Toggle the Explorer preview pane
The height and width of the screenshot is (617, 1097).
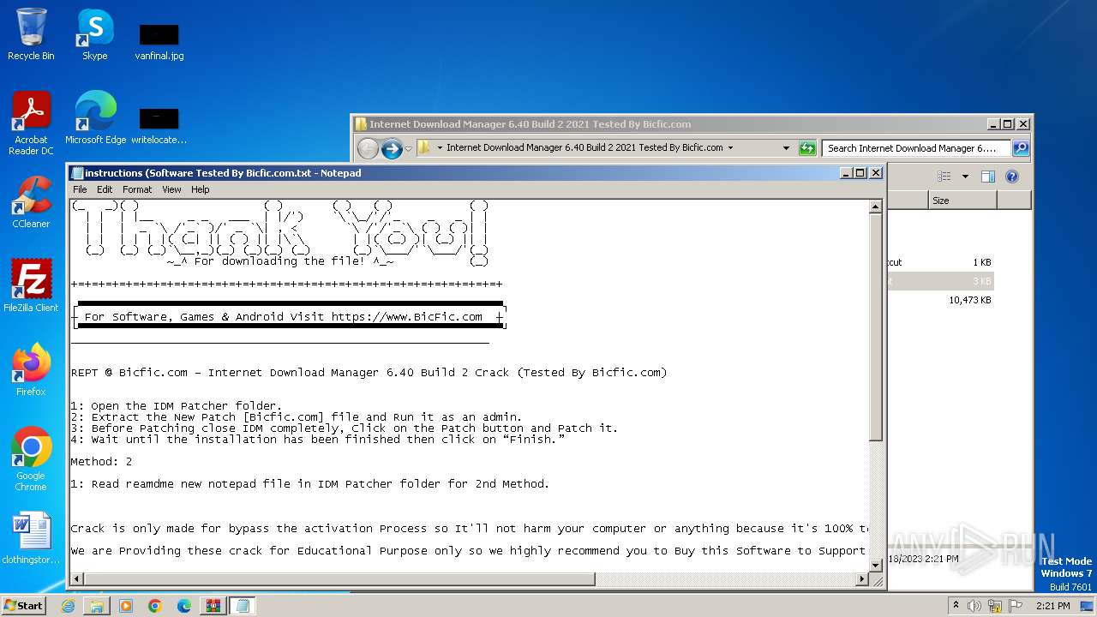988,177
